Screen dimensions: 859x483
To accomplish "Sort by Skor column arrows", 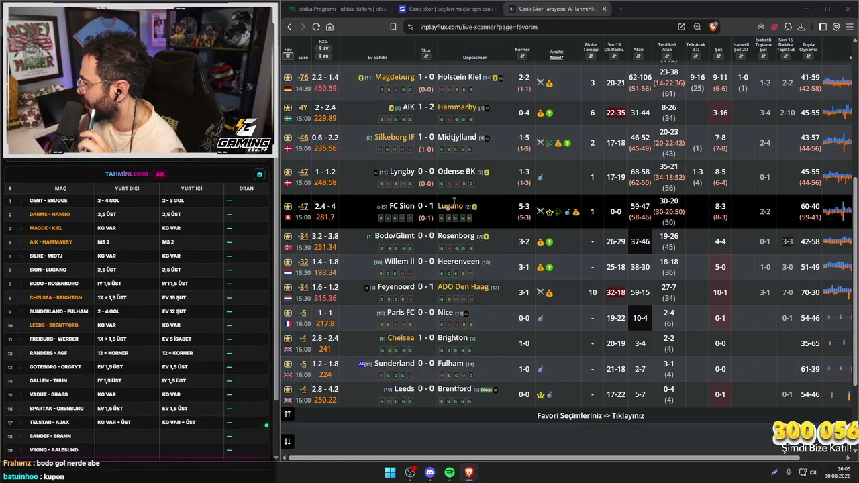I will click(426, 57).
